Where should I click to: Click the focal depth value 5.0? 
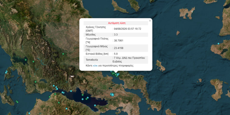coord(116,54)
